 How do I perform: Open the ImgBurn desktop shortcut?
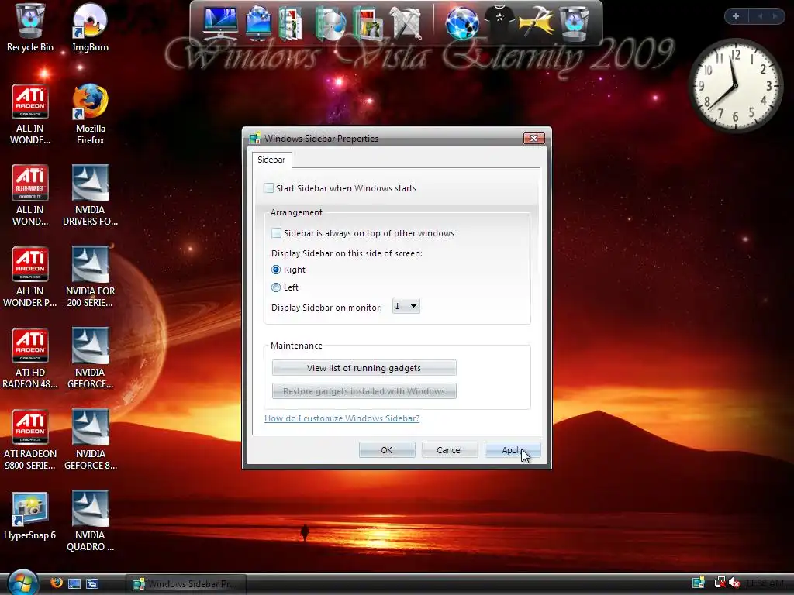[90, 28]
